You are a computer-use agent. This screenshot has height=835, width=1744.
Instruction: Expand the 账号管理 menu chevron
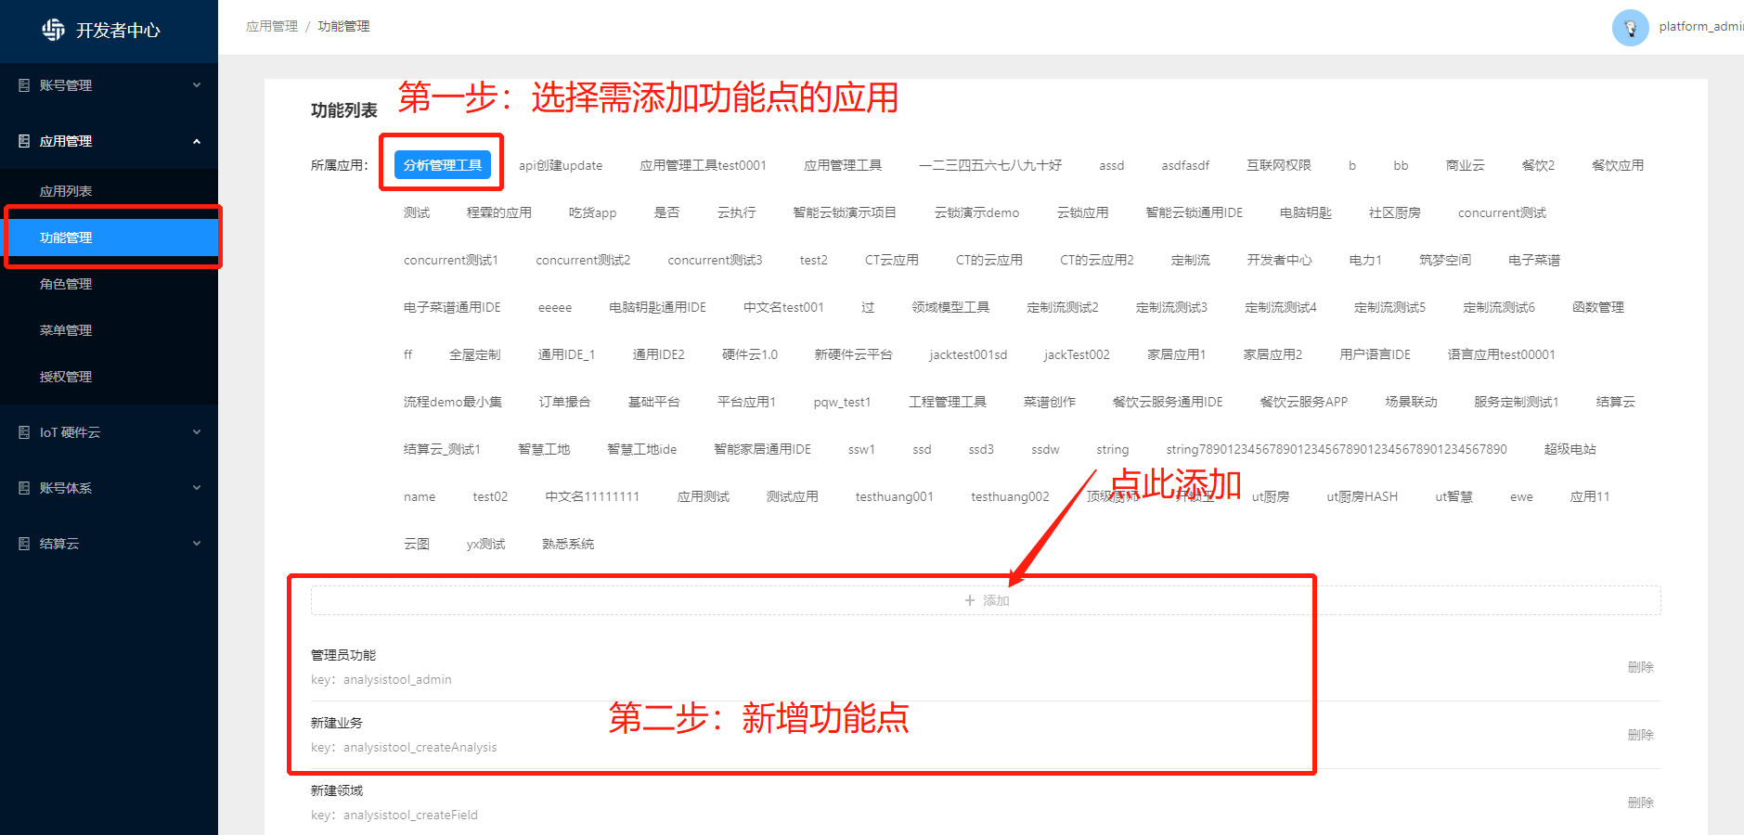(197, 85)
